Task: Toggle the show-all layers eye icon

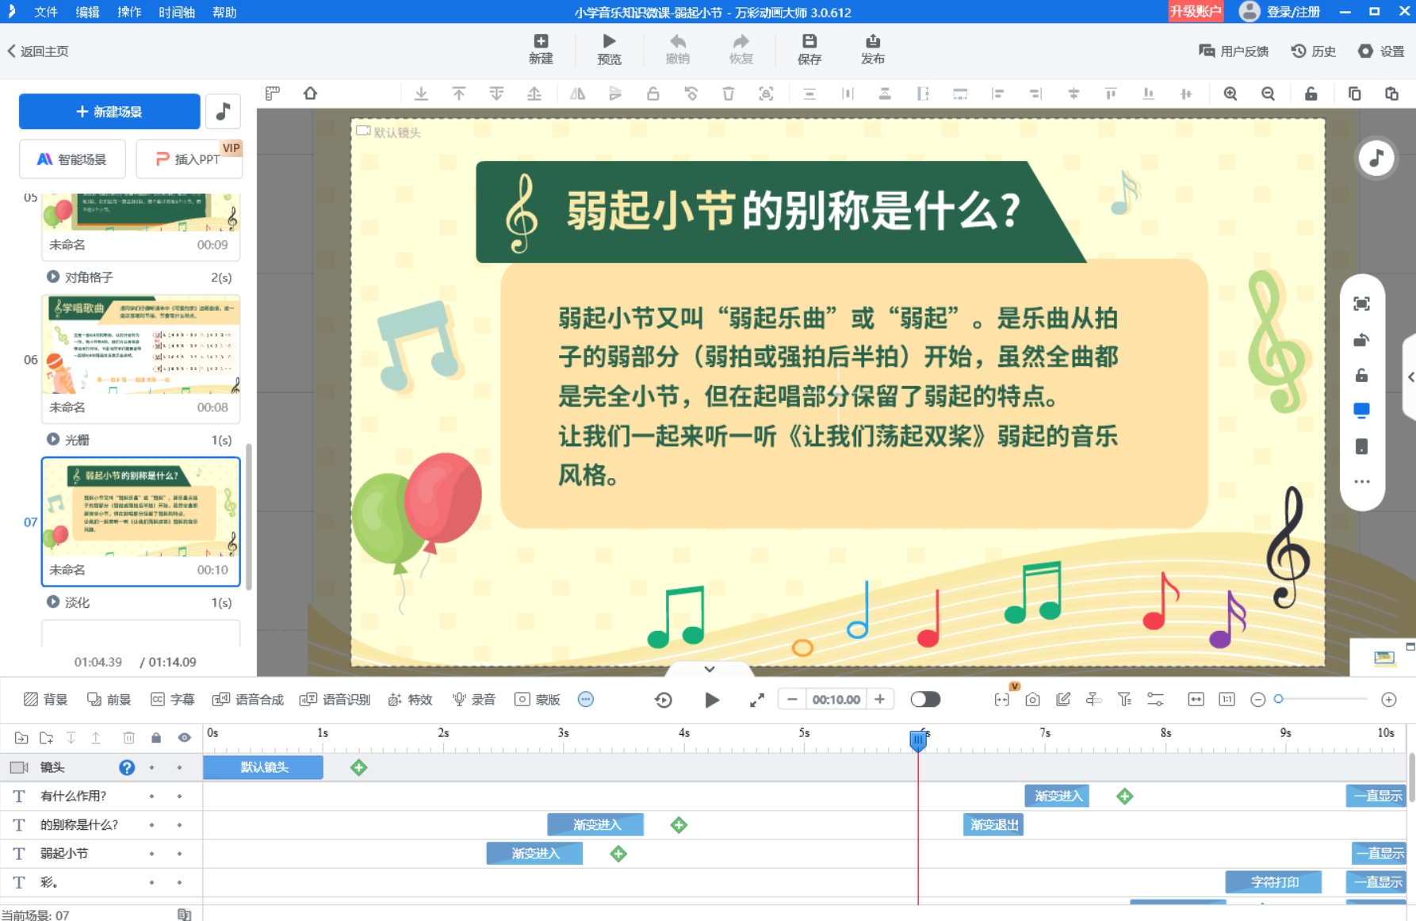Action: [x=184, y=738]
